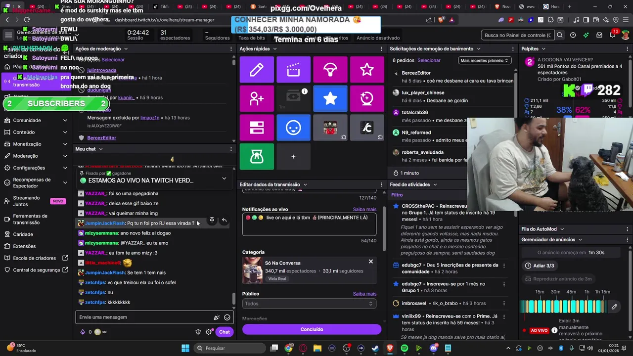Open the Mais recentes primeiro sort dropdown
The image size is (633, 356).
click(x=485, y=60)
